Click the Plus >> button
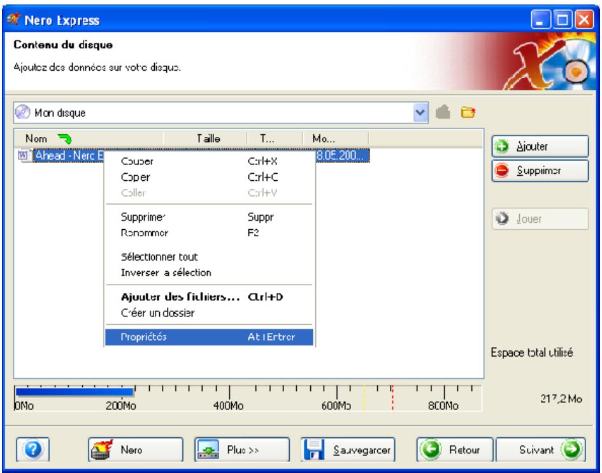The width and height of the screenshot is (602, 473). 242,449
